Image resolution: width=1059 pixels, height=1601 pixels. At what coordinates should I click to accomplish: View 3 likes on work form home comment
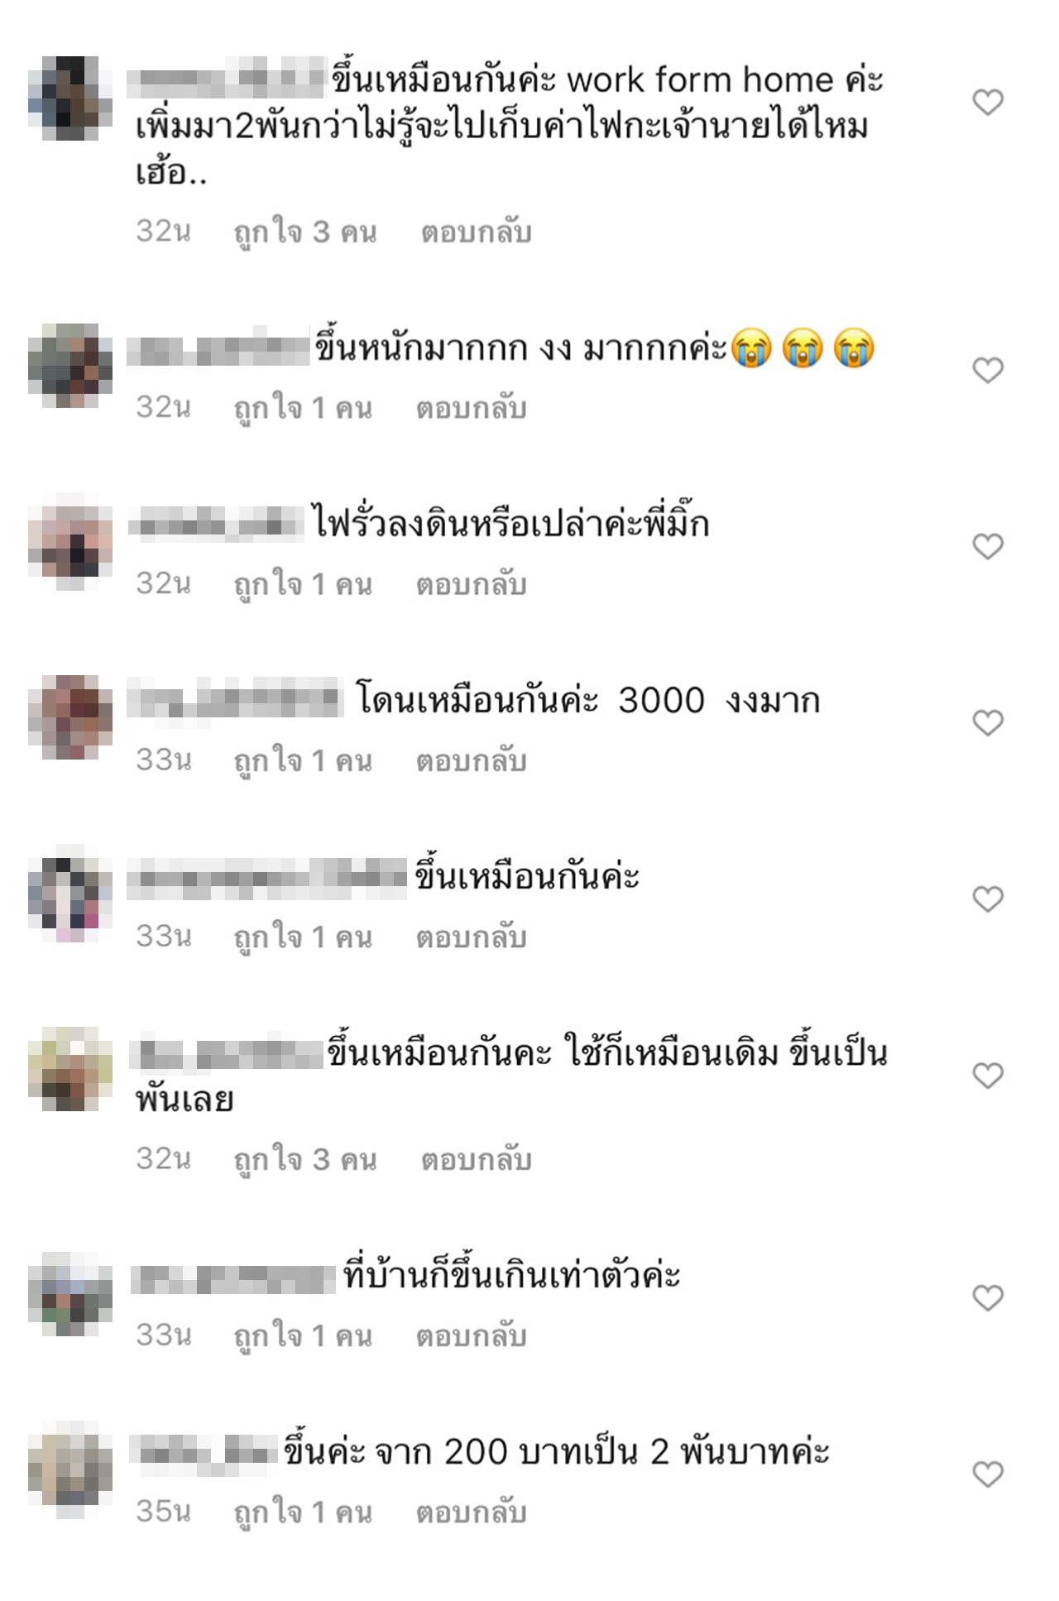tap(305, 232)
